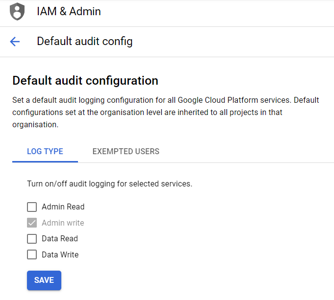
Task: Click the IAM & Admin shield icon
Action: [18, 12]
